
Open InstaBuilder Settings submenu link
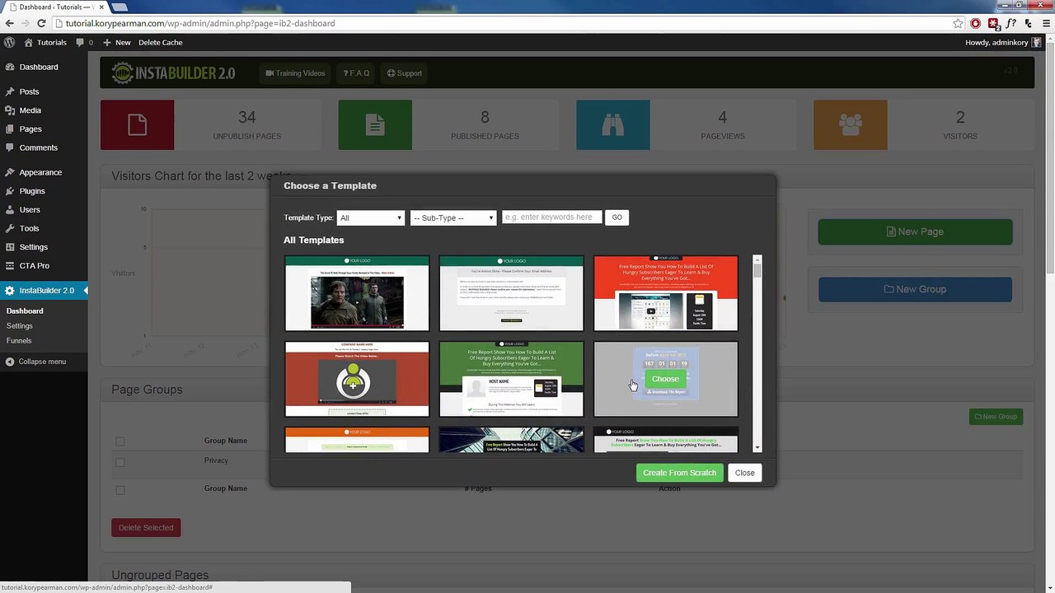click(x=20, y=326)
